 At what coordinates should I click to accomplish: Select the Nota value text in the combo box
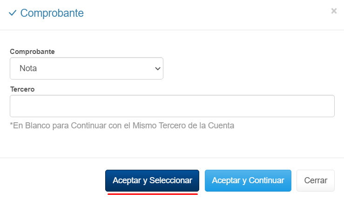click(28, 68)
